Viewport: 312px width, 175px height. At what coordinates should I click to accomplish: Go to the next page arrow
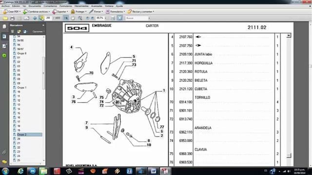coord(41,18)
